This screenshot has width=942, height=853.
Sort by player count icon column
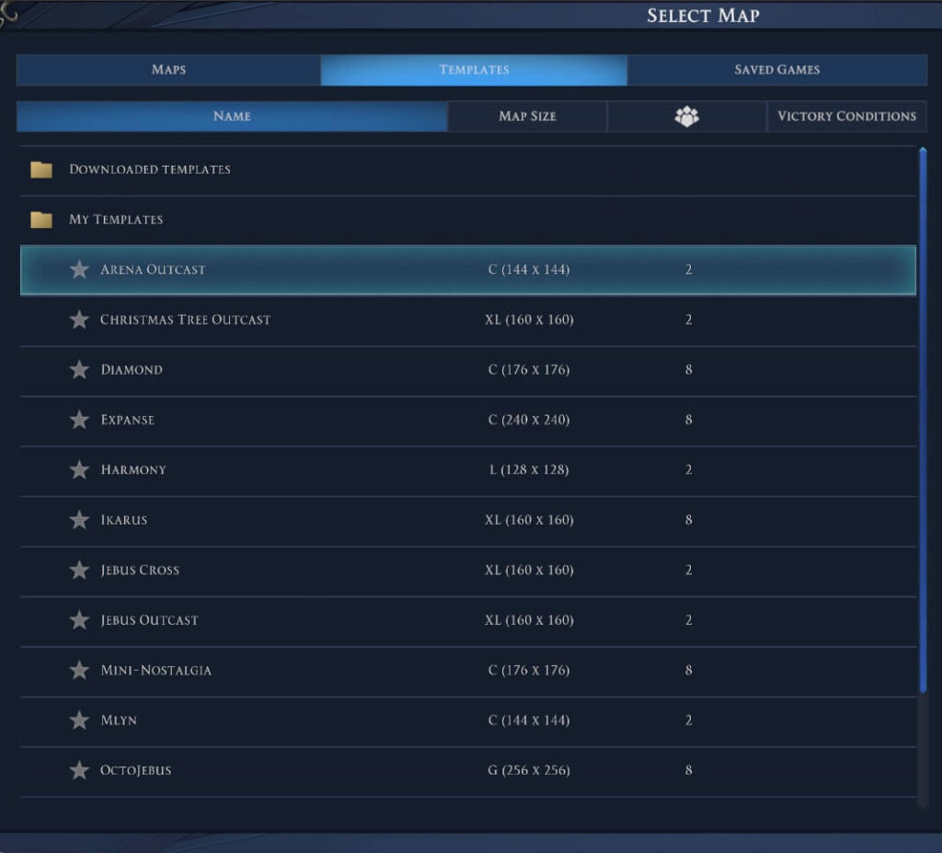pyautogui.click(x=686, y=117)
